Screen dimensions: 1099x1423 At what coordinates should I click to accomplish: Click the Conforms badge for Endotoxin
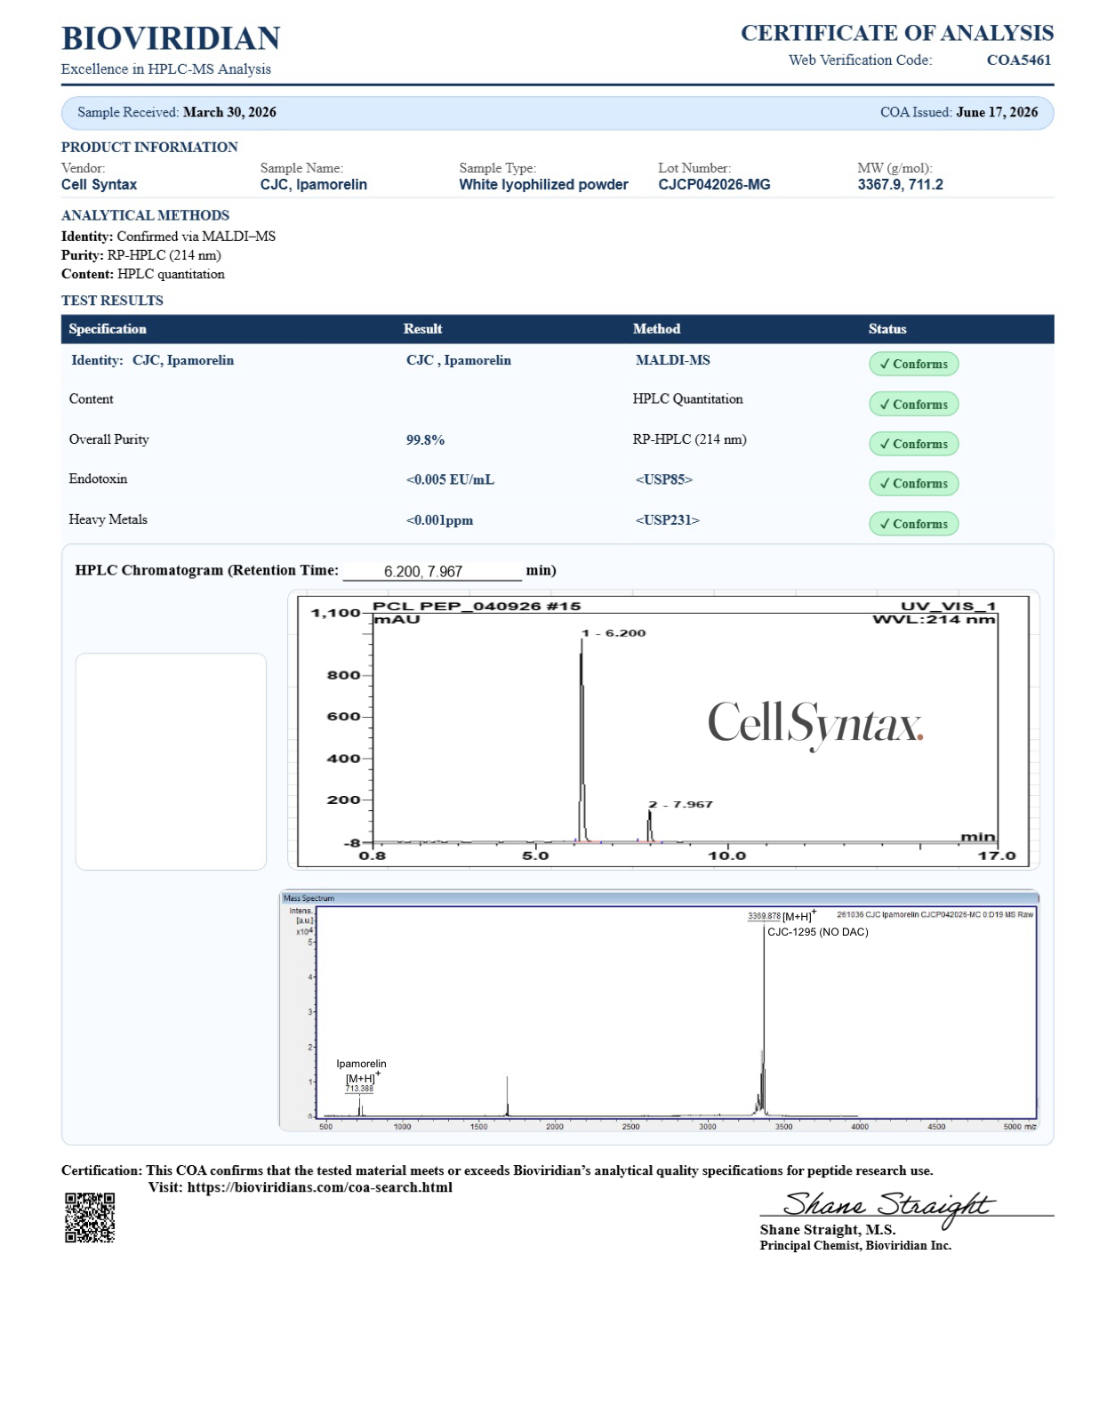(x=913, y=484)
